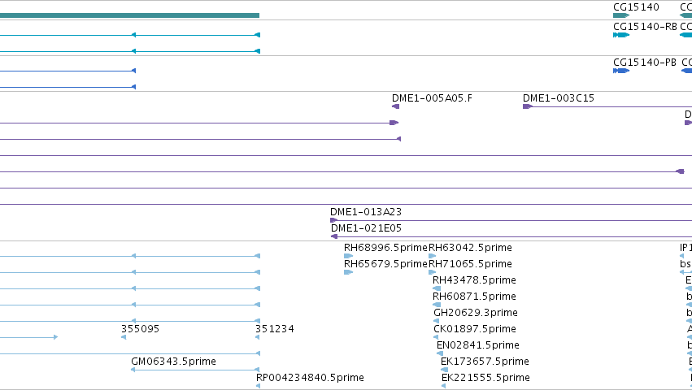Click the DME1-013A23 feature arrow

pos(333,220)
